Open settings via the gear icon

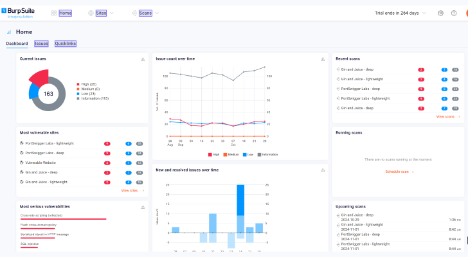[x=440, y=13]
